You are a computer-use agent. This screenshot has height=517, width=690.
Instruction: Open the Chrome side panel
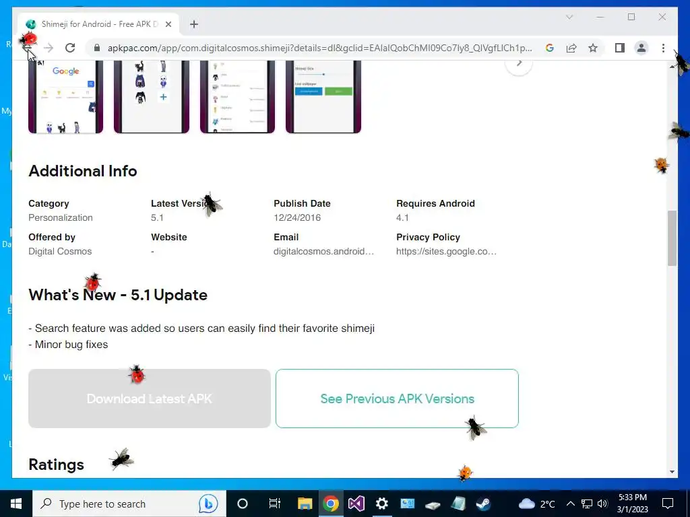pos(620,48)
